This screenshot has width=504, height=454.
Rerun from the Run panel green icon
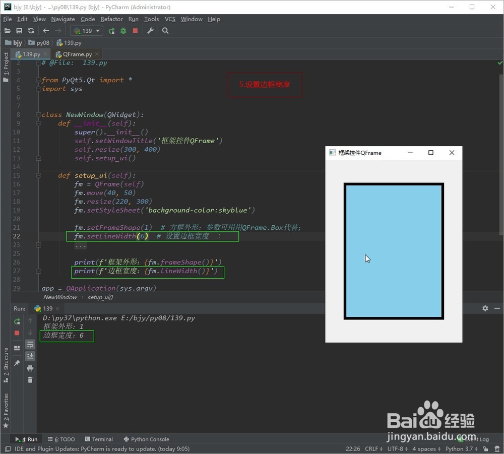tap(17, 321)
